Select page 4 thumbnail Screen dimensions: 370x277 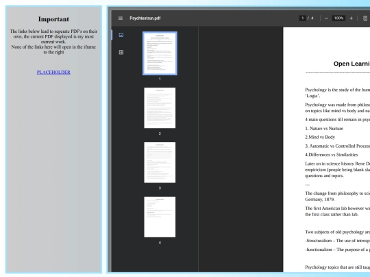(x=160, y=217)
